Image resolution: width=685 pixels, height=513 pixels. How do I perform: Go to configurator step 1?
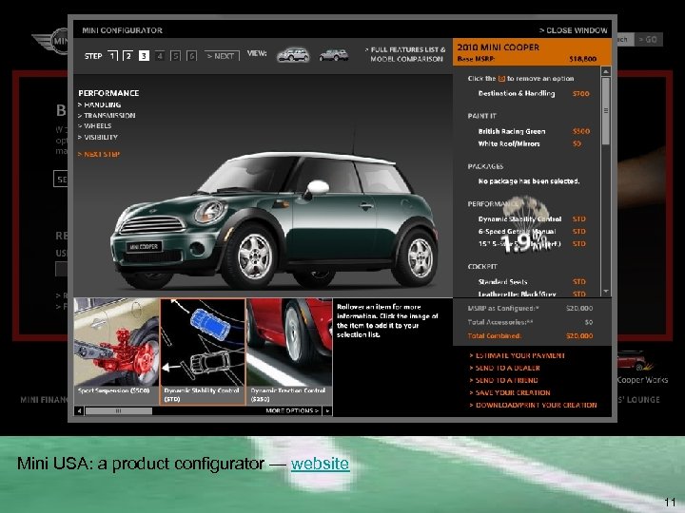pos(112,56)
